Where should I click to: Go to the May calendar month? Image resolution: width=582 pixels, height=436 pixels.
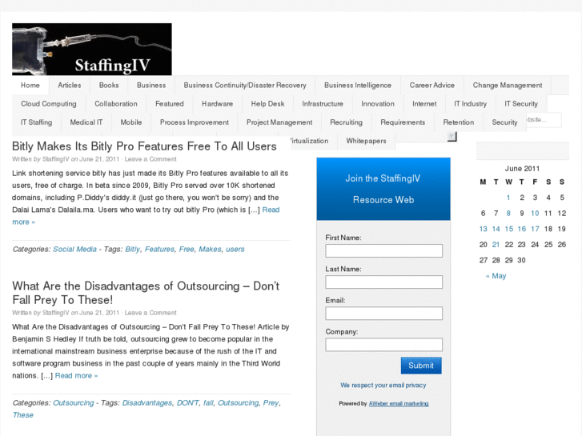point(496,276)
